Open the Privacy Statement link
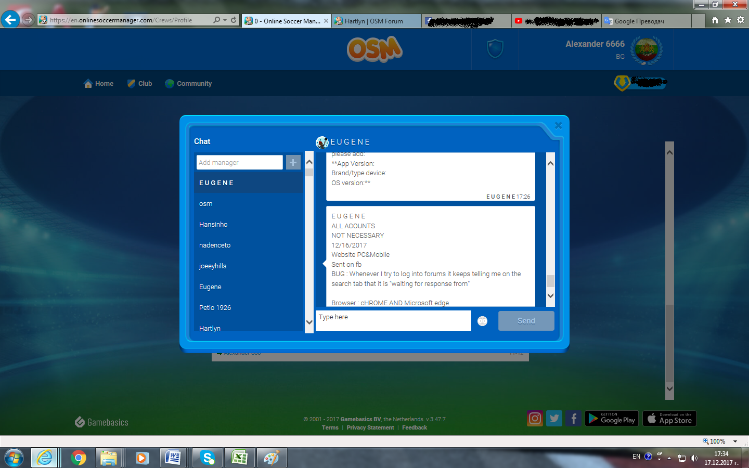This screenshot has height=468, width=749. [x=370, y=427]
